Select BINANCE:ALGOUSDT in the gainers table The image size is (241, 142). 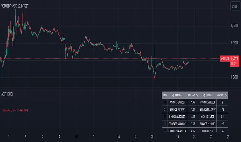tap(177, 116)
